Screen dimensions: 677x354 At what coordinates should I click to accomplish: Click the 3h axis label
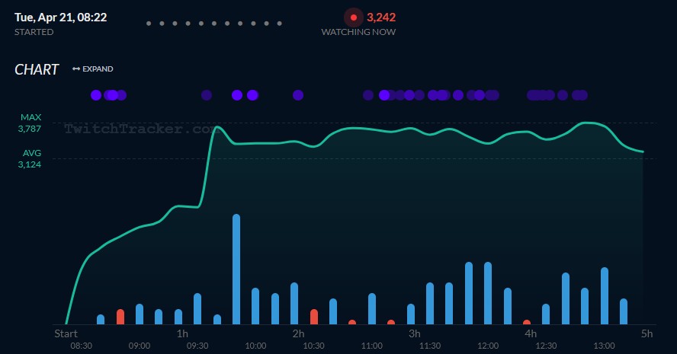(415, 333)
